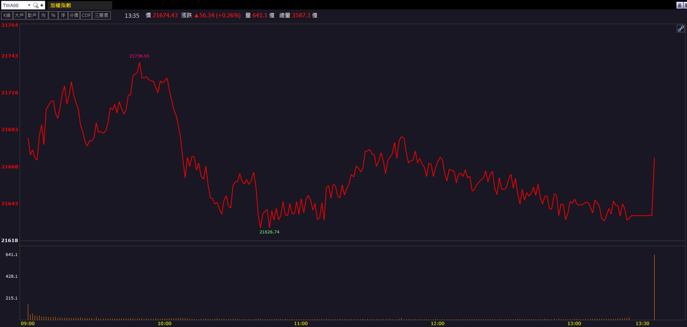Click the 13:00 time axis label

point(574,324)
